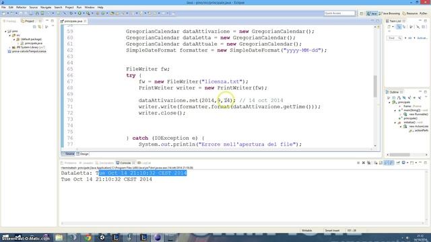Switch to the Resource perspective

tap(410, 13)
